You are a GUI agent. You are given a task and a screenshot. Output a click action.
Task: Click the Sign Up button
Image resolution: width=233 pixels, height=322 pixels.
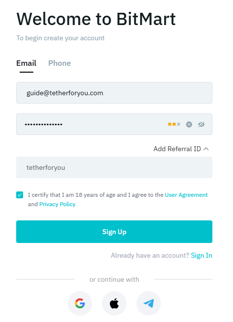[114, 232]
